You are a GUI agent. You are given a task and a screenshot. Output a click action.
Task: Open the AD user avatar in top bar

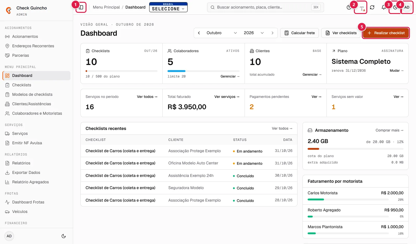click(x=407, y=7)
